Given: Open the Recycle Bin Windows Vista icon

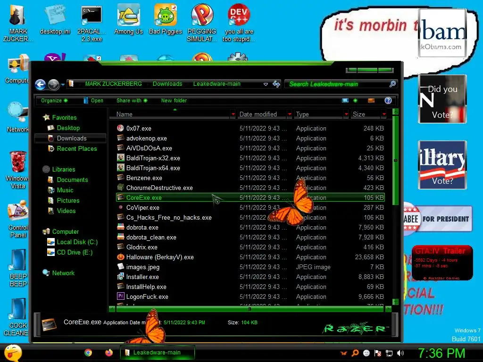Looking at the screenshot, I should [17, 170].
